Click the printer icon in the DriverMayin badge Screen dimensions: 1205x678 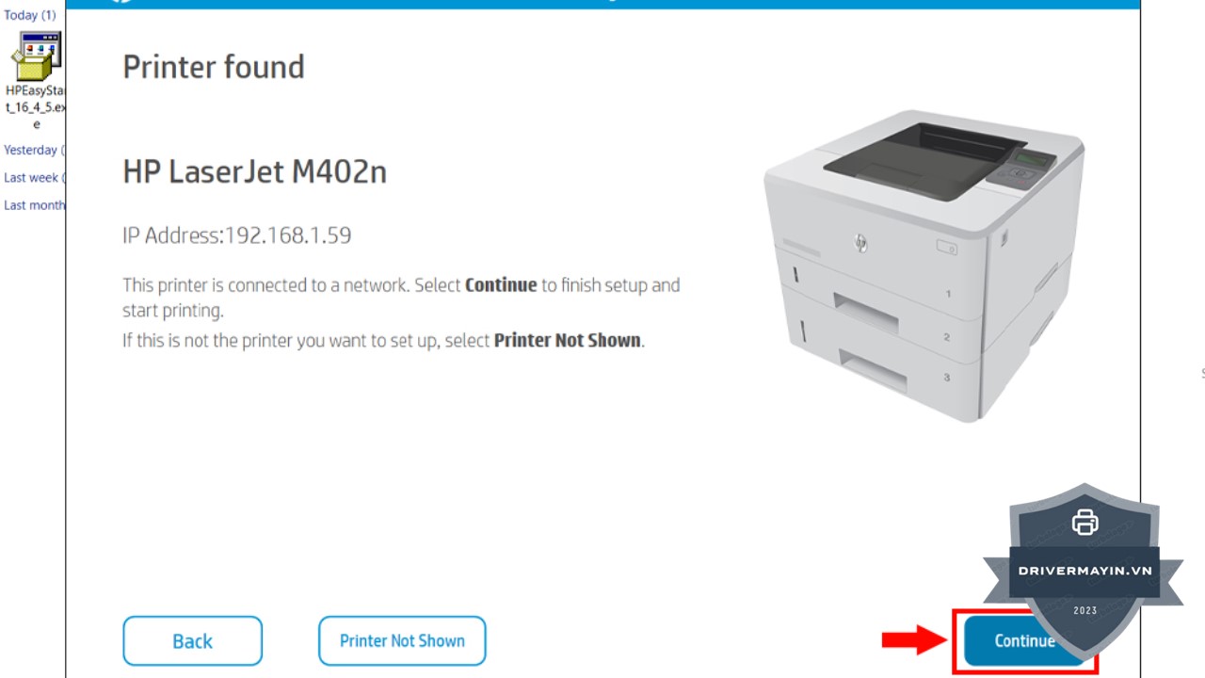point(1084,522)
